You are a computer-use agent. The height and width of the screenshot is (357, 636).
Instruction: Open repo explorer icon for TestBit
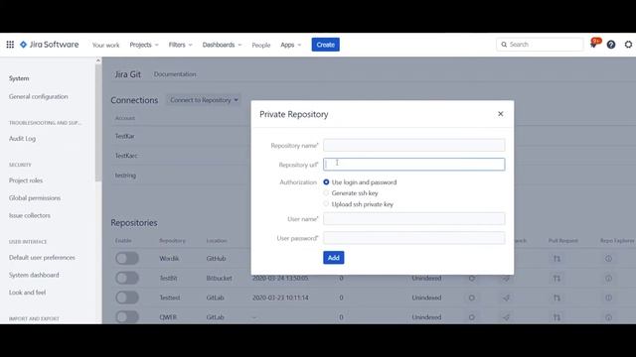pyautogui.click(x=608, y=278)
